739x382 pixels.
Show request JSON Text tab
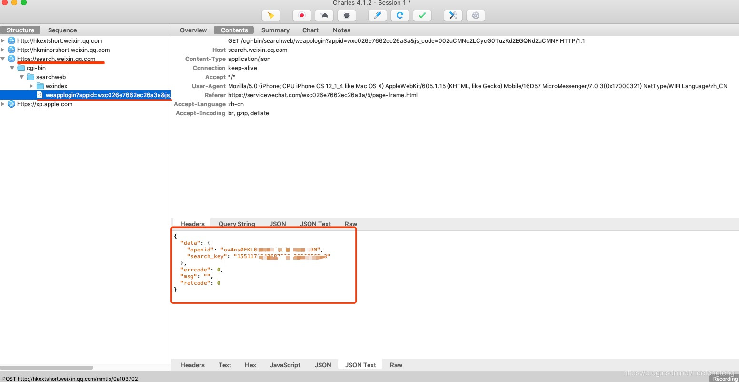click(315, 224)
